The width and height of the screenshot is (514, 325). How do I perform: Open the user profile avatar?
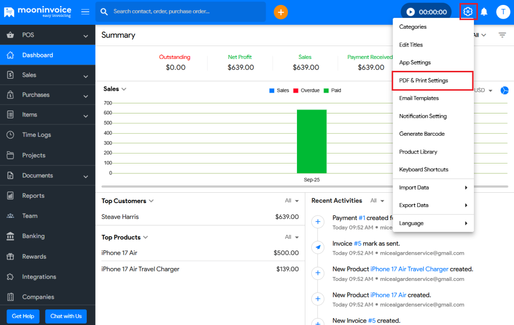click(503, 12)
